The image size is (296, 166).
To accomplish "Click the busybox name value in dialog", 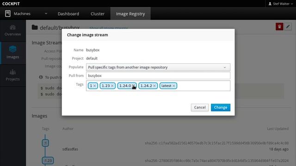I will point(92,50).
